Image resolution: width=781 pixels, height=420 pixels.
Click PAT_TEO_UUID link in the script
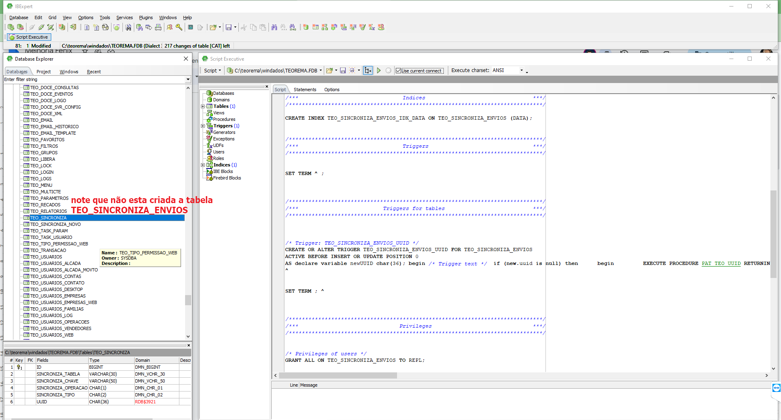721,264
